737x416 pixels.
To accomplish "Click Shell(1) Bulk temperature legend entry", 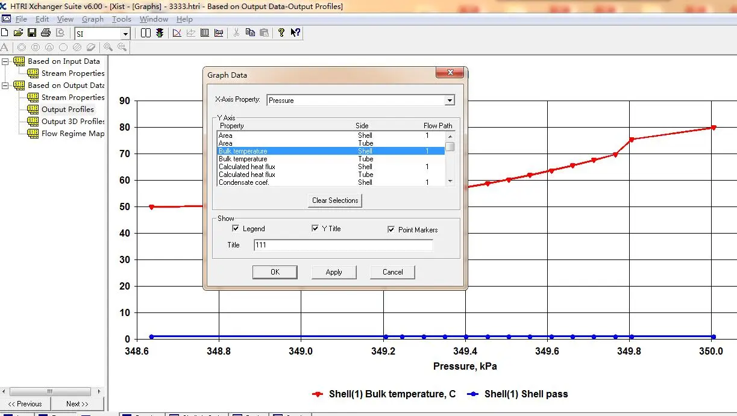I will [384, 394].
